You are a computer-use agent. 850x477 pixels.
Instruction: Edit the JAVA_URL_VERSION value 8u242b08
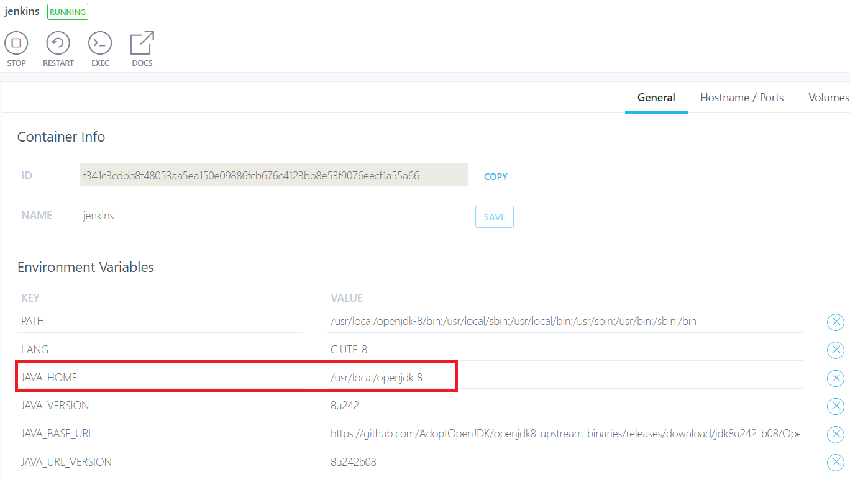[565, 461]
